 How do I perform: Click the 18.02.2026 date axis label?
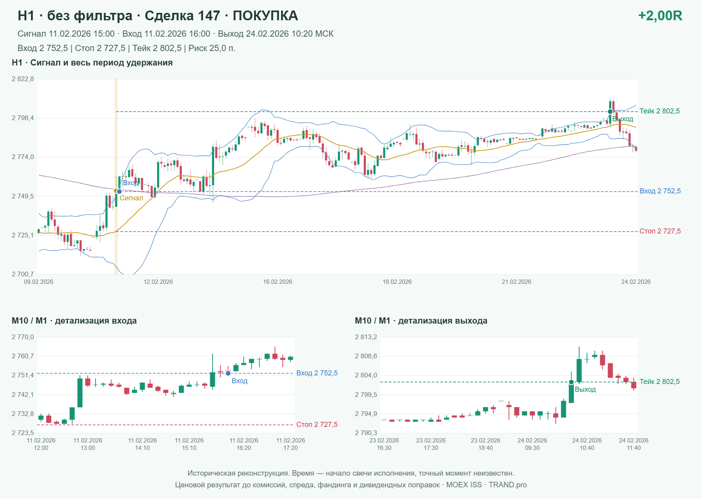397,282
